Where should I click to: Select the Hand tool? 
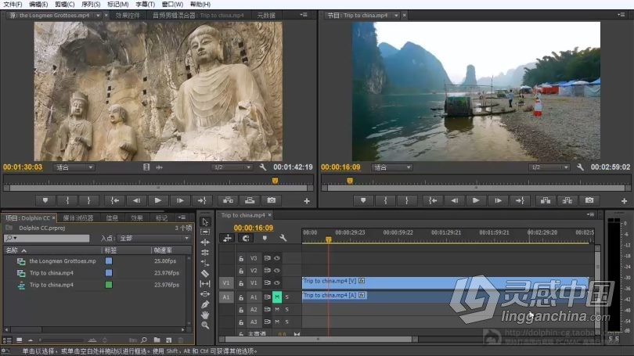(205, 315)
